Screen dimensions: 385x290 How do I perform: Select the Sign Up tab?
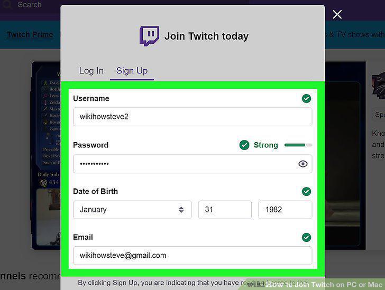(x=132, y=71)
